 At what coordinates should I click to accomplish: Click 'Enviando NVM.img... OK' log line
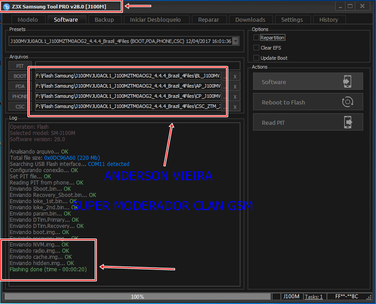click(39, 245)
